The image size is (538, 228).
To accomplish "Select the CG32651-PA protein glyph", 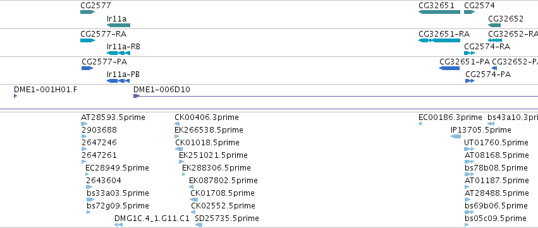I will (449, 68).
